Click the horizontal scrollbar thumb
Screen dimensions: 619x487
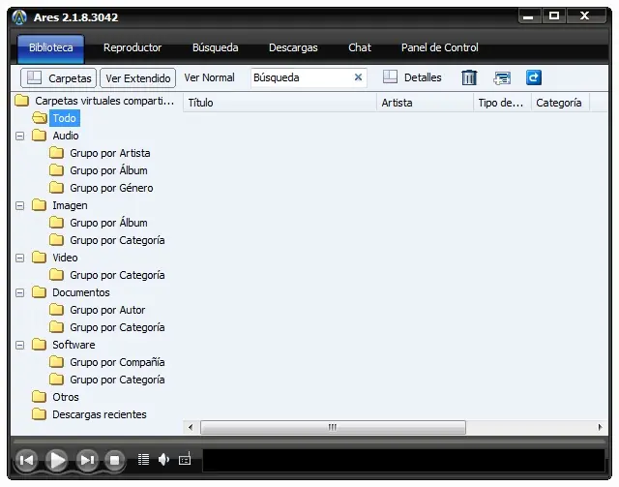[x=333, y=427]
